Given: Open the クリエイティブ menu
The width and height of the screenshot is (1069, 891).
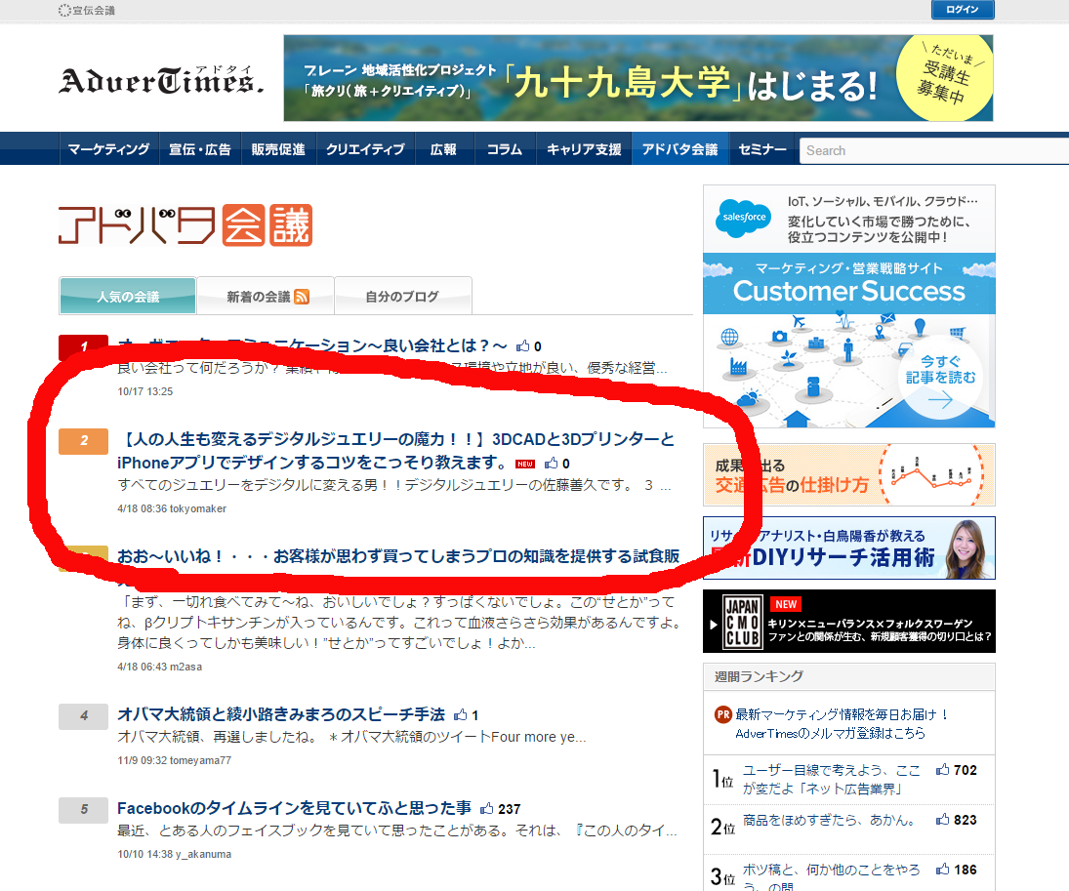Looking at the screenshot, I should click(365, 149).
